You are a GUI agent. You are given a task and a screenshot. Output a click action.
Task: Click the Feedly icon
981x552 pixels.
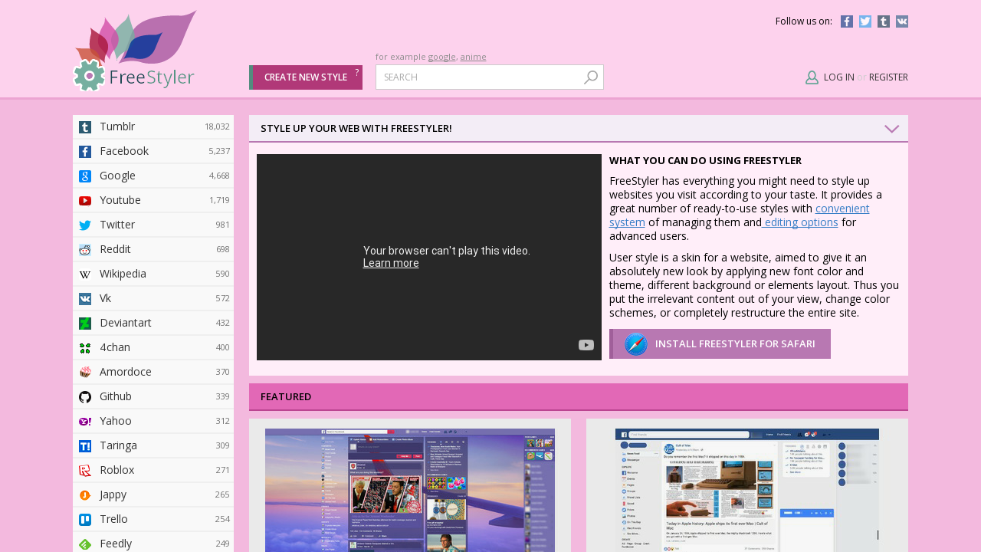coord(85,544)
